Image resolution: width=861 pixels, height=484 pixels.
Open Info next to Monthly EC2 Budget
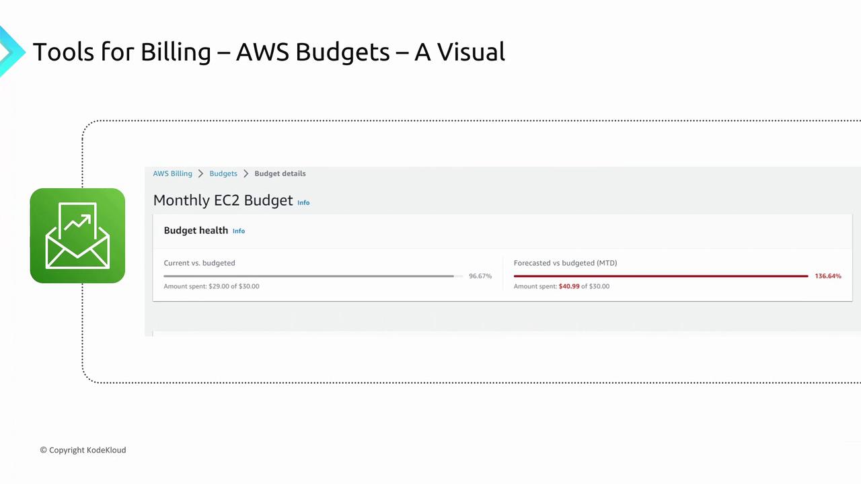pos(303,202)
